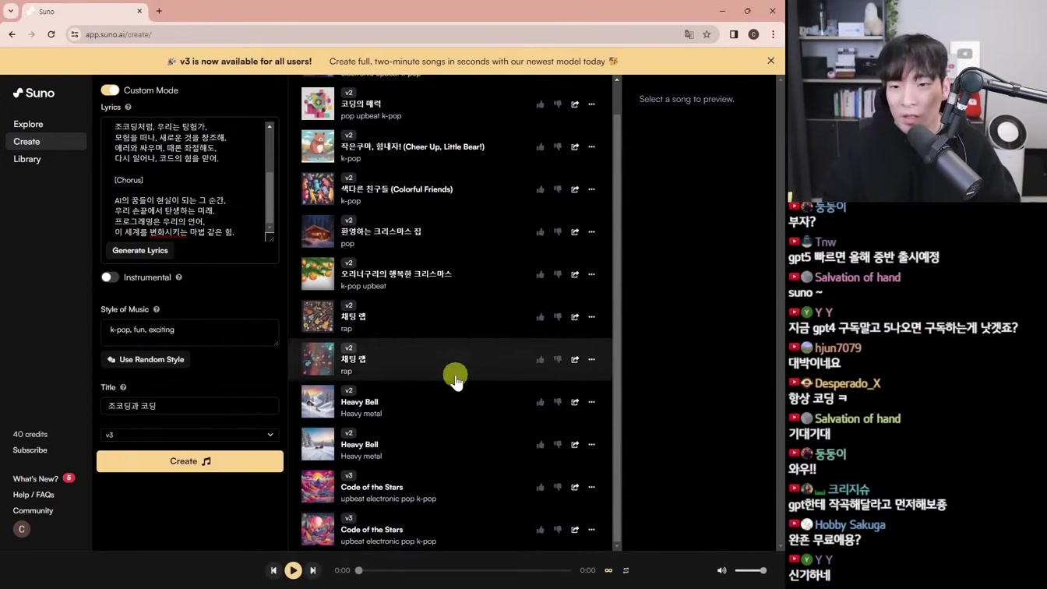Like the 환영하는 크리스마스 집 song
The height and width of the screenshot is (589, 1047).
(540, 231)
